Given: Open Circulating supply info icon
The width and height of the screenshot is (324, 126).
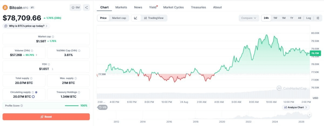Looking at the screenshot, I should pyautogui.click(x=33, y=92).
